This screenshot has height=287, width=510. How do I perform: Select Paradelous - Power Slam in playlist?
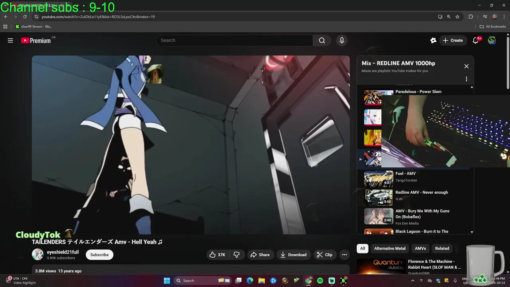pyautogui.click(x=418, y=92)
